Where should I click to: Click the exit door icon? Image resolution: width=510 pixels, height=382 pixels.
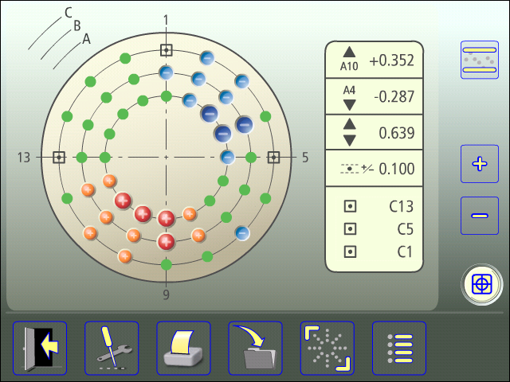point(40,348)
